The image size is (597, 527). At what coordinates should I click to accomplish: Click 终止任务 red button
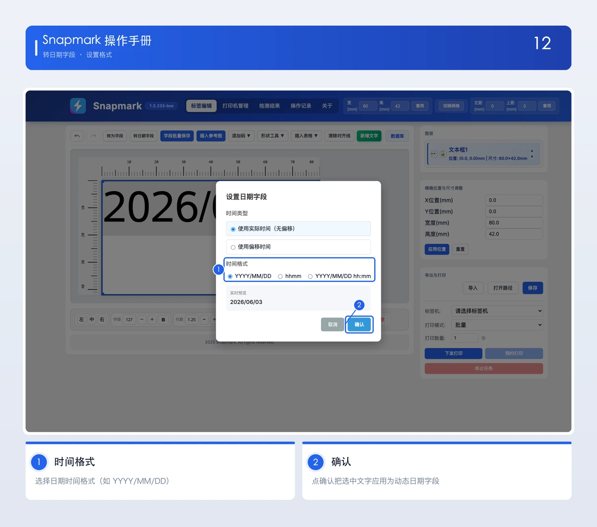click(x=484, y=368)
